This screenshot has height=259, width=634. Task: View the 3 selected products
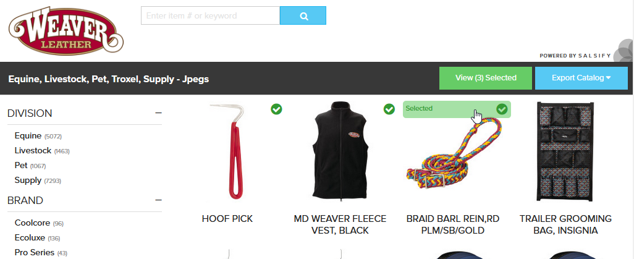point(486,78)
